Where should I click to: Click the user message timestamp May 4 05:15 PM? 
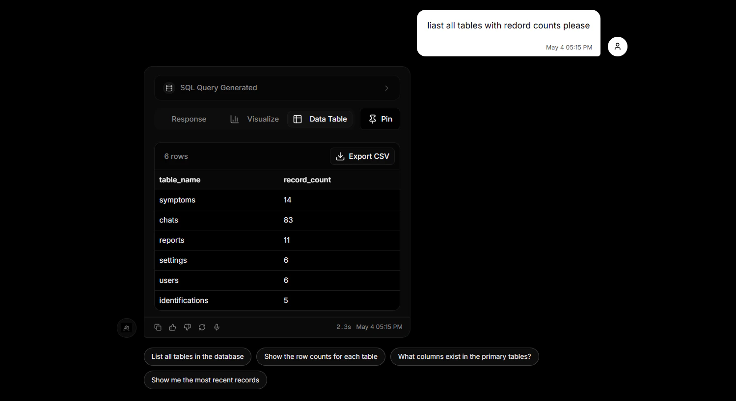[x=569, y=48]
